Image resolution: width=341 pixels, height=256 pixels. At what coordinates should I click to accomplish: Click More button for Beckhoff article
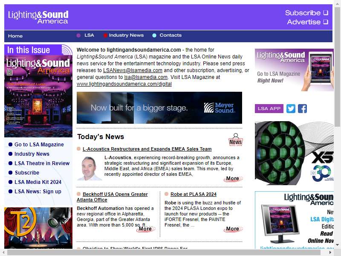[145, 229]
